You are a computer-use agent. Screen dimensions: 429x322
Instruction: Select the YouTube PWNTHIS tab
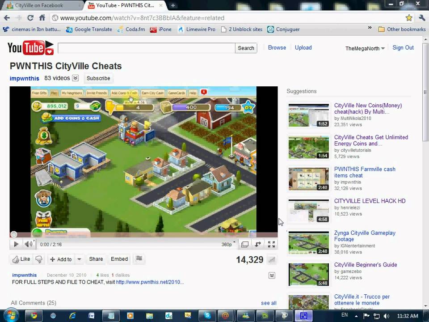(x=125, y=5)
